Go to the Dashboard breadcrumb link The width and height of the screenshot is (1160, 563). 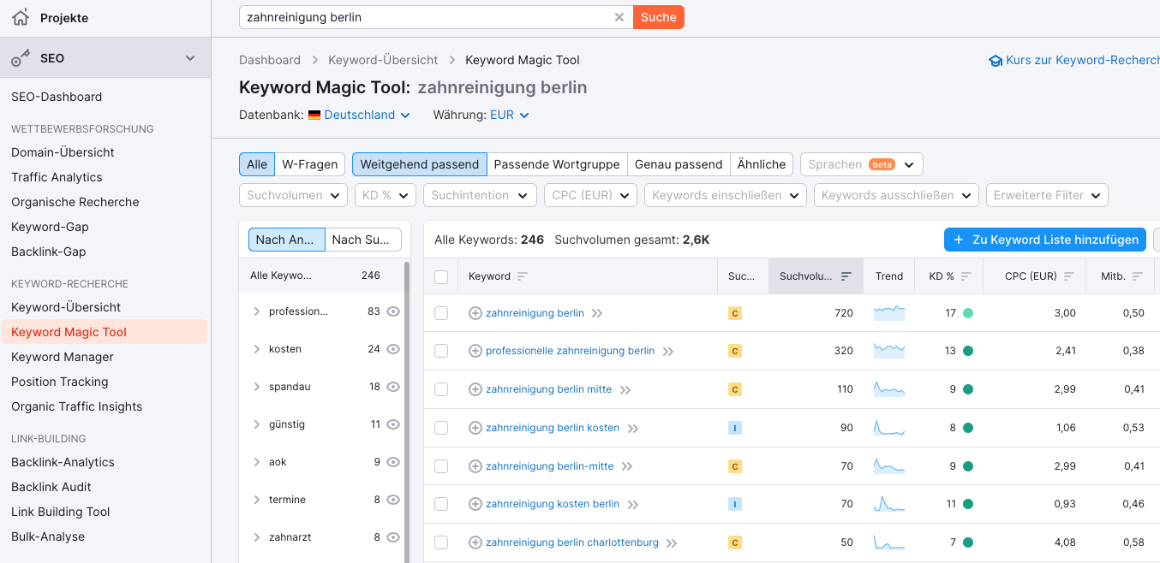pyautogui.click(x=270, y=60)
